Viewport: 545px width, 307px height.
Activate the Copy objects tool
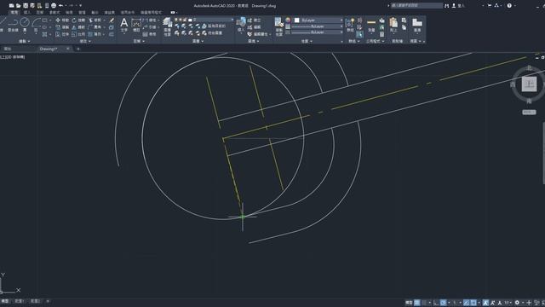tap(62, 27)
